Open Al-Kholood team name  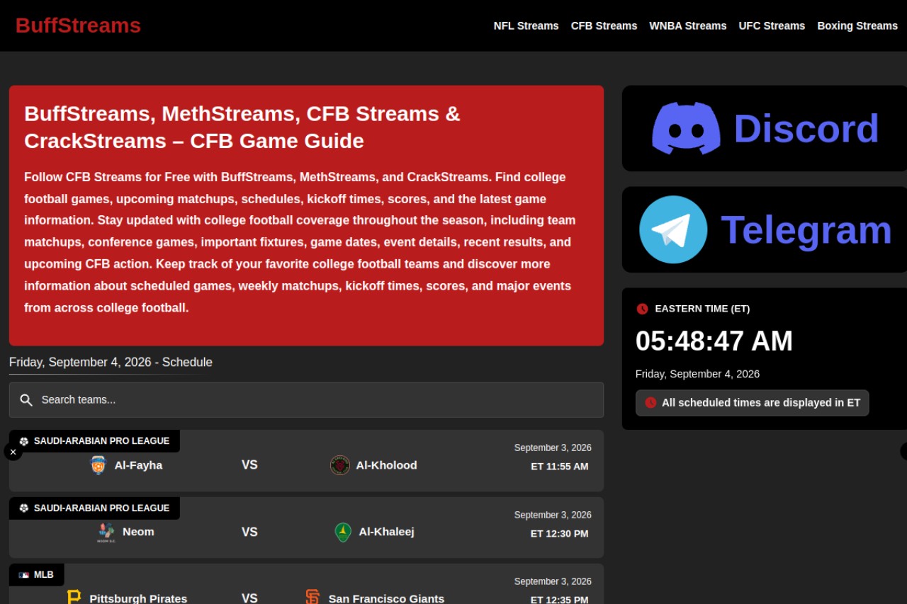(386, 465)
